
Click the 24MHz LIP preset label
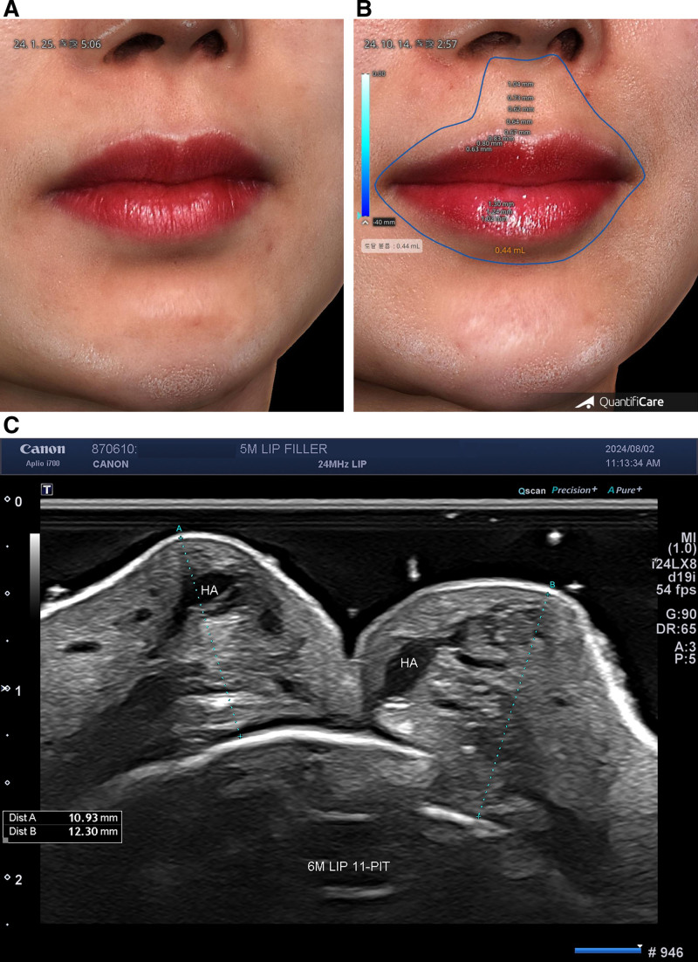(x=342, y=464)
